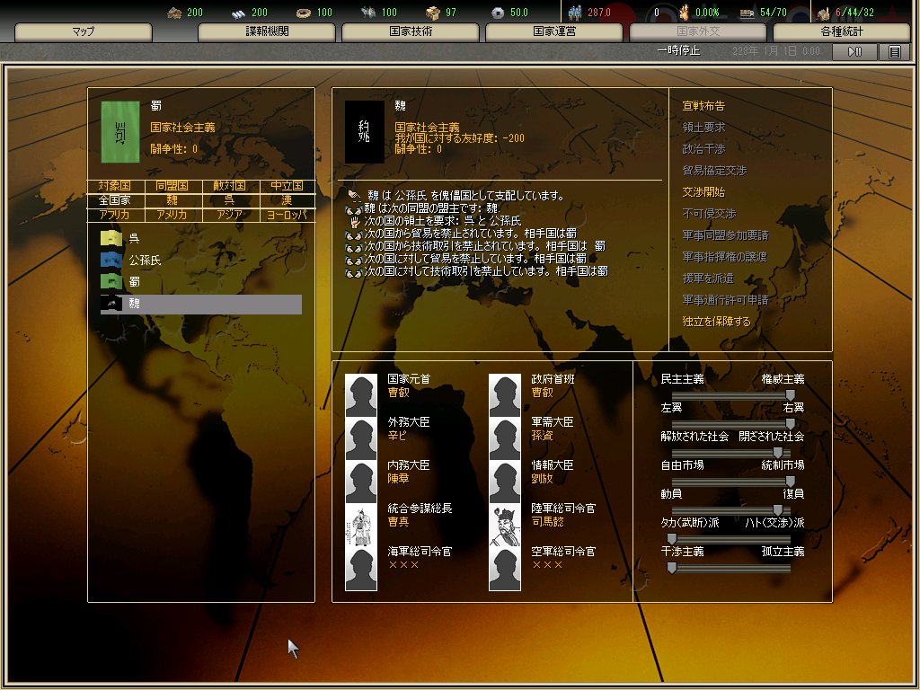Adjust タカ派–ハト派 slider

pyautogui.click(x=731, y=539)
